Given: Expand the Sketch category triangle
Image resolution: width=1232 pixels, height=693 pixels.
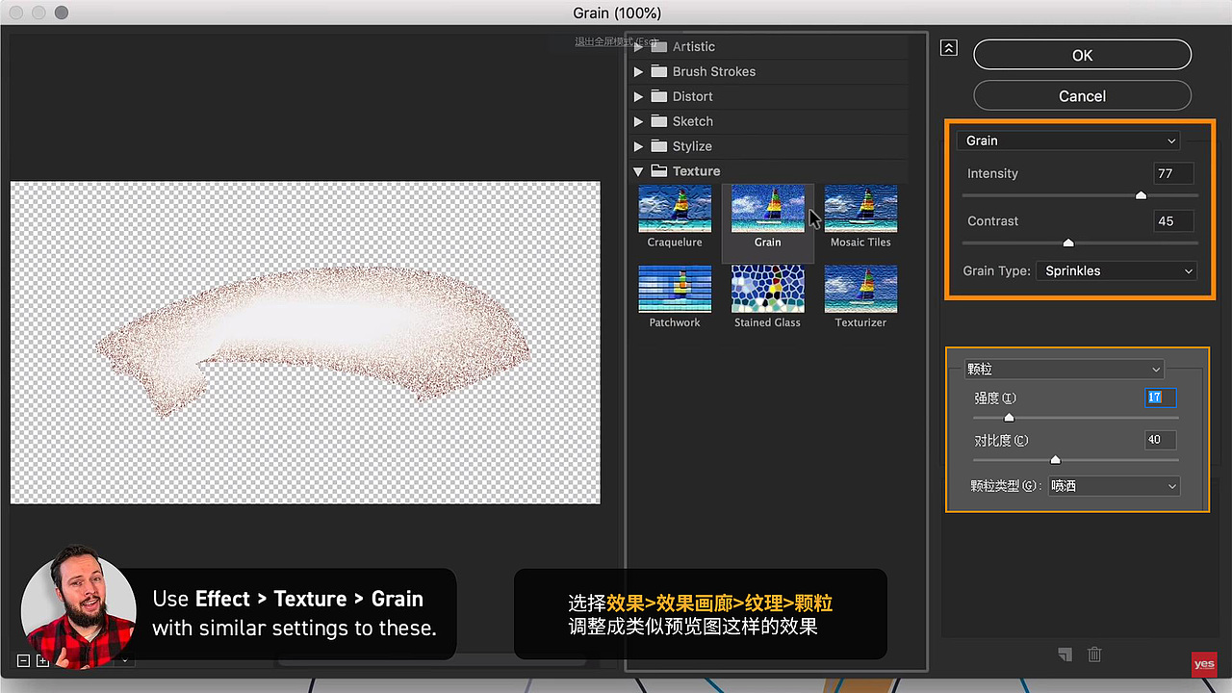Looking at the screenshot, I should point(638,121).
